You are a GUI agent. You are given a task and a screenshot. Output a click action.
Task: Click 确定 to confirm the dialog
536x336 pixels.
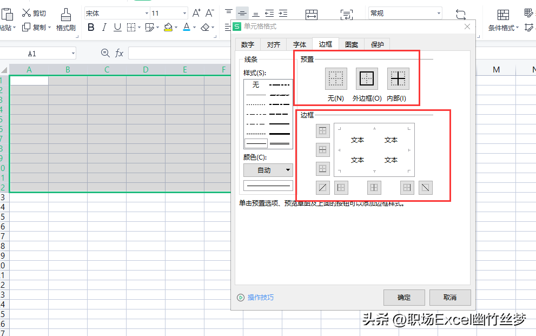click(x=404, y=298)
